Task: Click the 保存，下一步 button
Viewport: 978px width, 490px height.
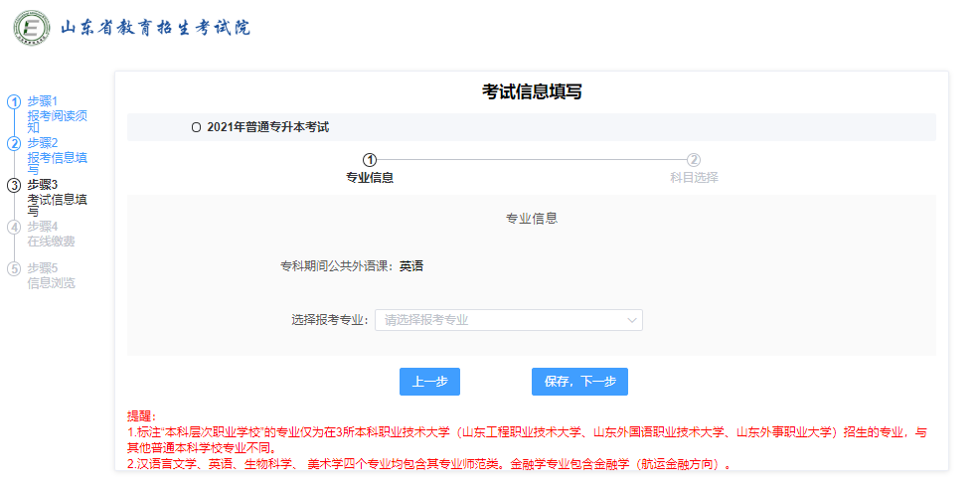Action: 579,382
